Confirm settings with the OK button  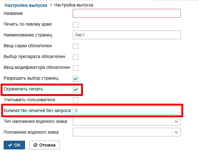(x=14, y=145)
